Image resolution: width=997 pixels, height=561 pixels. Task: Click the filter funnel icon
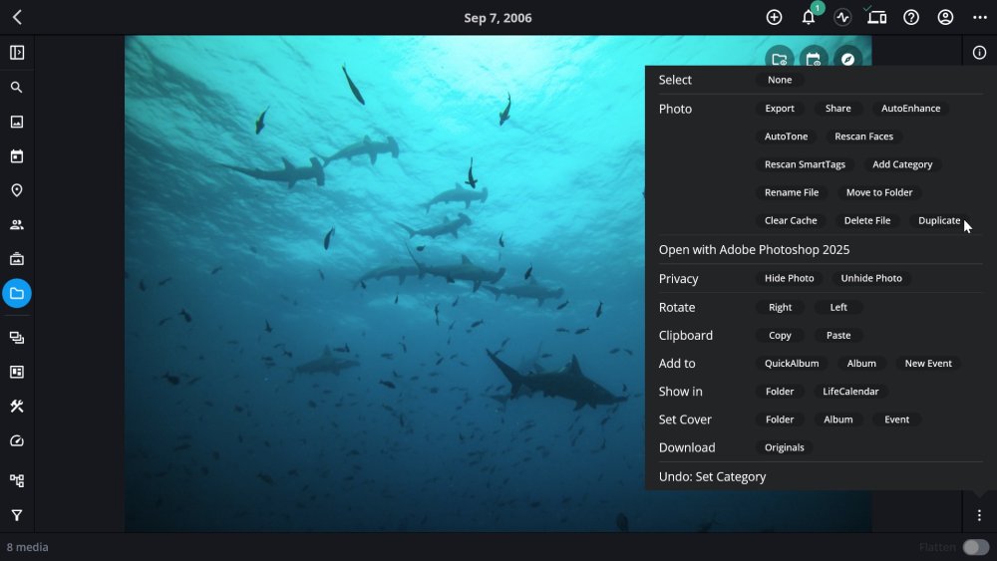17,515
